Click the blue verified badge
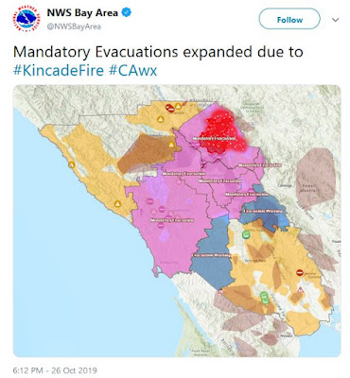Screen dimensions: 350x378 [127, 13]
